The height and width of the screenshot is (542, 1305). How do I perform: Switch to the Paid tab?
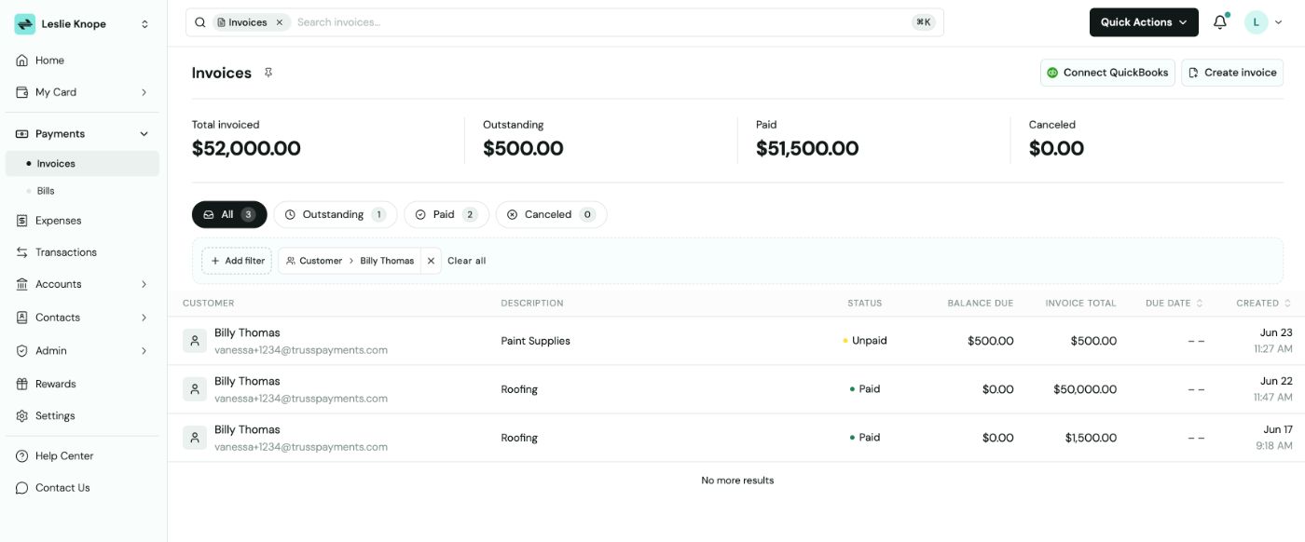[446, 215]
